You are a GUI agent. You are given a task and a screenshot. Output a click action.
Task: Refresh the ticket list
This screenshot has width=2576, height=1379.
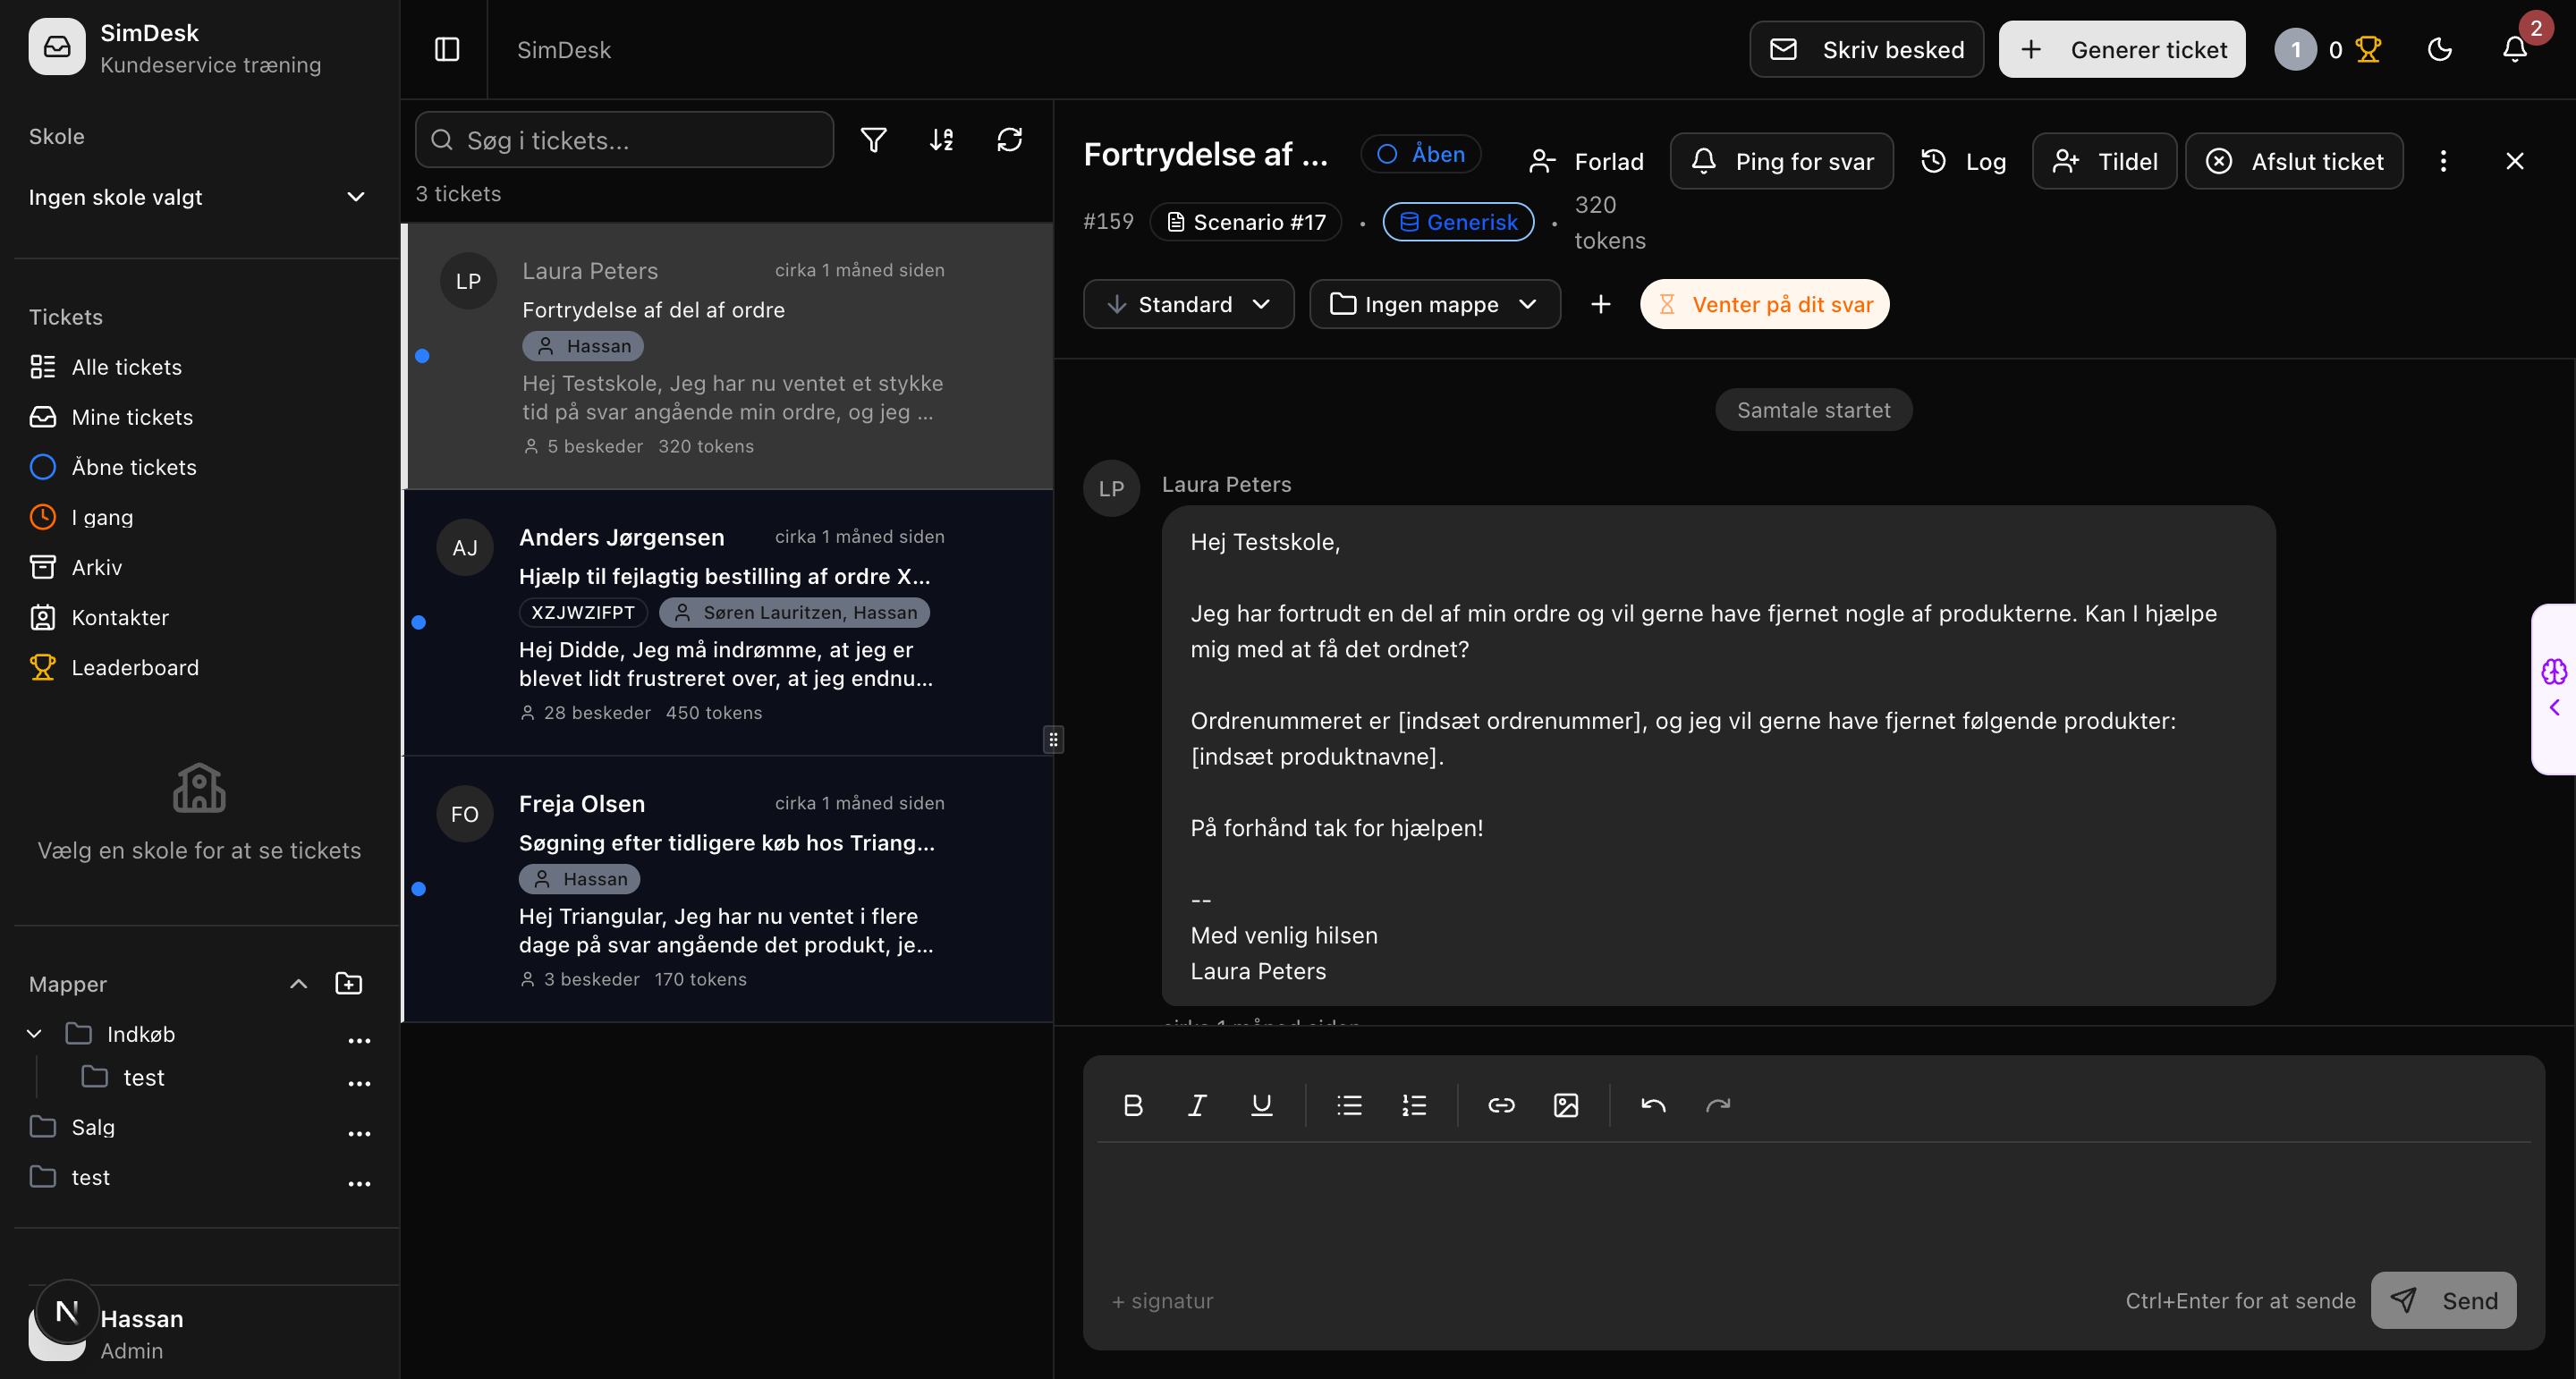point(1009,140)
